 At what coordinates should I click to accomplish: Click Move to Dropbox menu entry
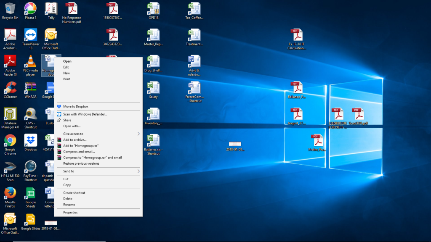98,106
